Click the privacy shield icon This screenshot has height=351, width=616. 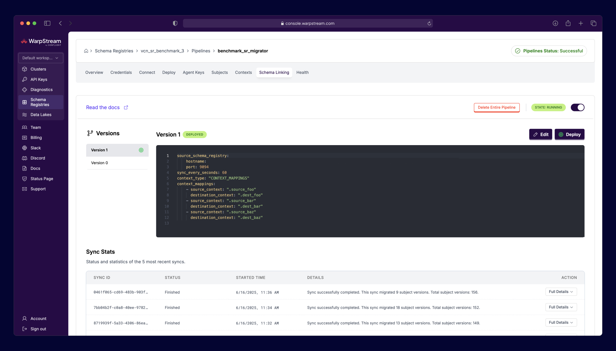click(175, 23)
